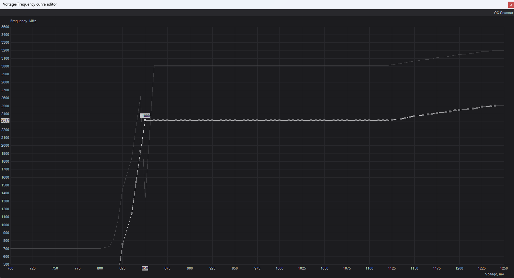Click the curve point at 900 mV
The height and width of the screenshot is (278, 514).
pos(190,120)
